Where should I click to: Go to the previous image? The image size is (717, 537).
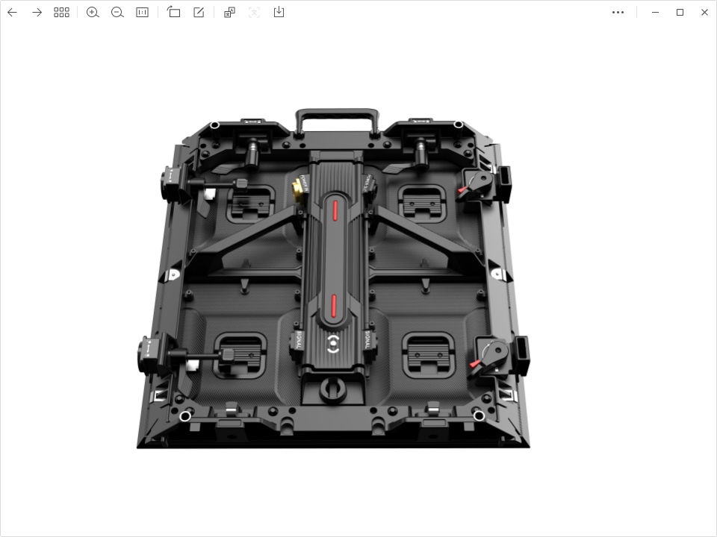13,13
